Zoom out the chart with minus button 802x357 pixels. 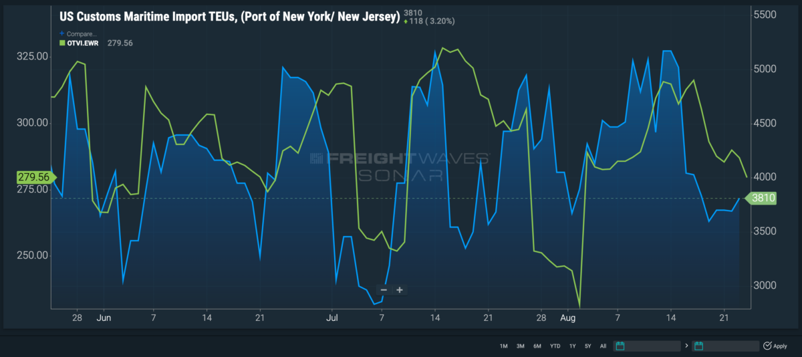pyautogui.click(x=383, y=290)
